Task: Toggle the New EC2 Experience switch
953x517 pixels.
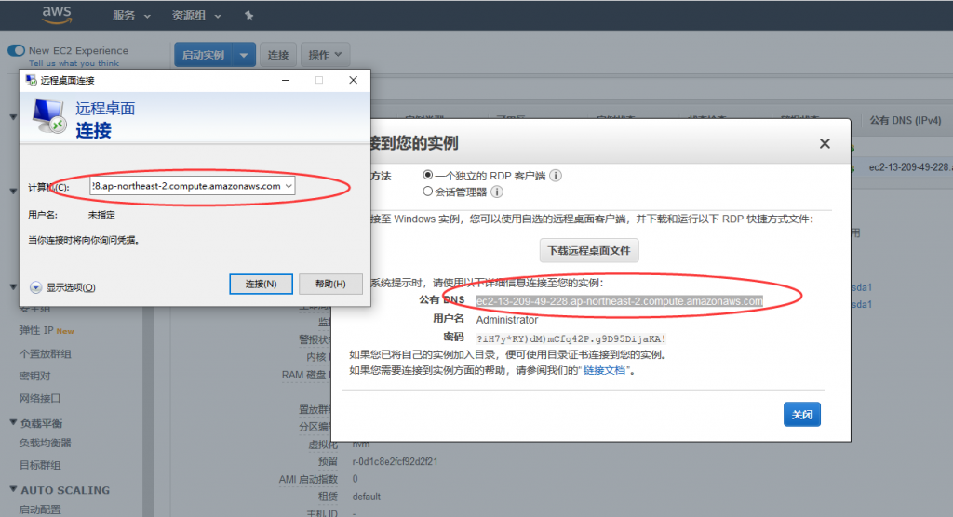Action: [x=16, y=51]
